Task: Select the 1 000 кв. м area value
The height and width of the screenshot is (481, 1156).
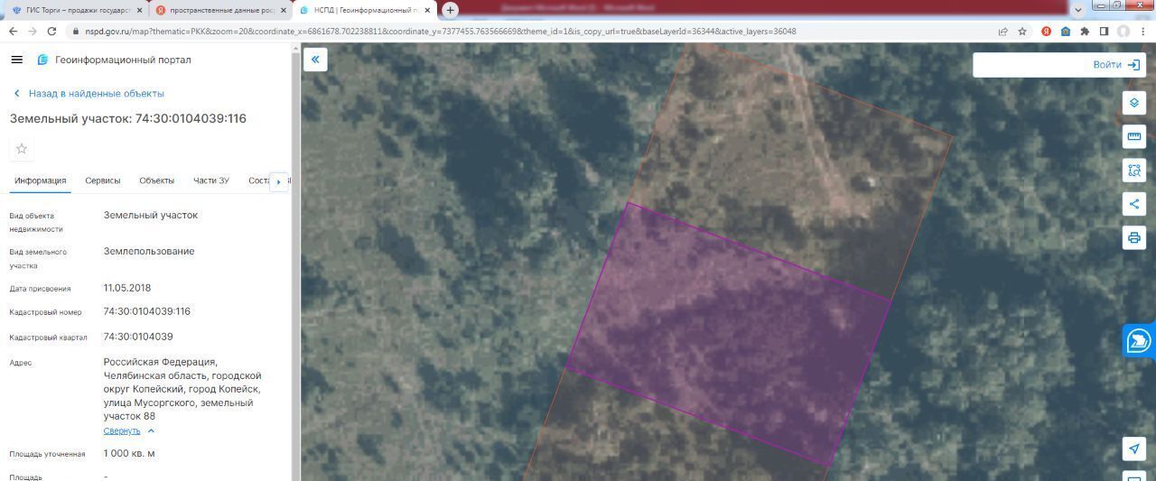Action: click(x=129, y=453)
